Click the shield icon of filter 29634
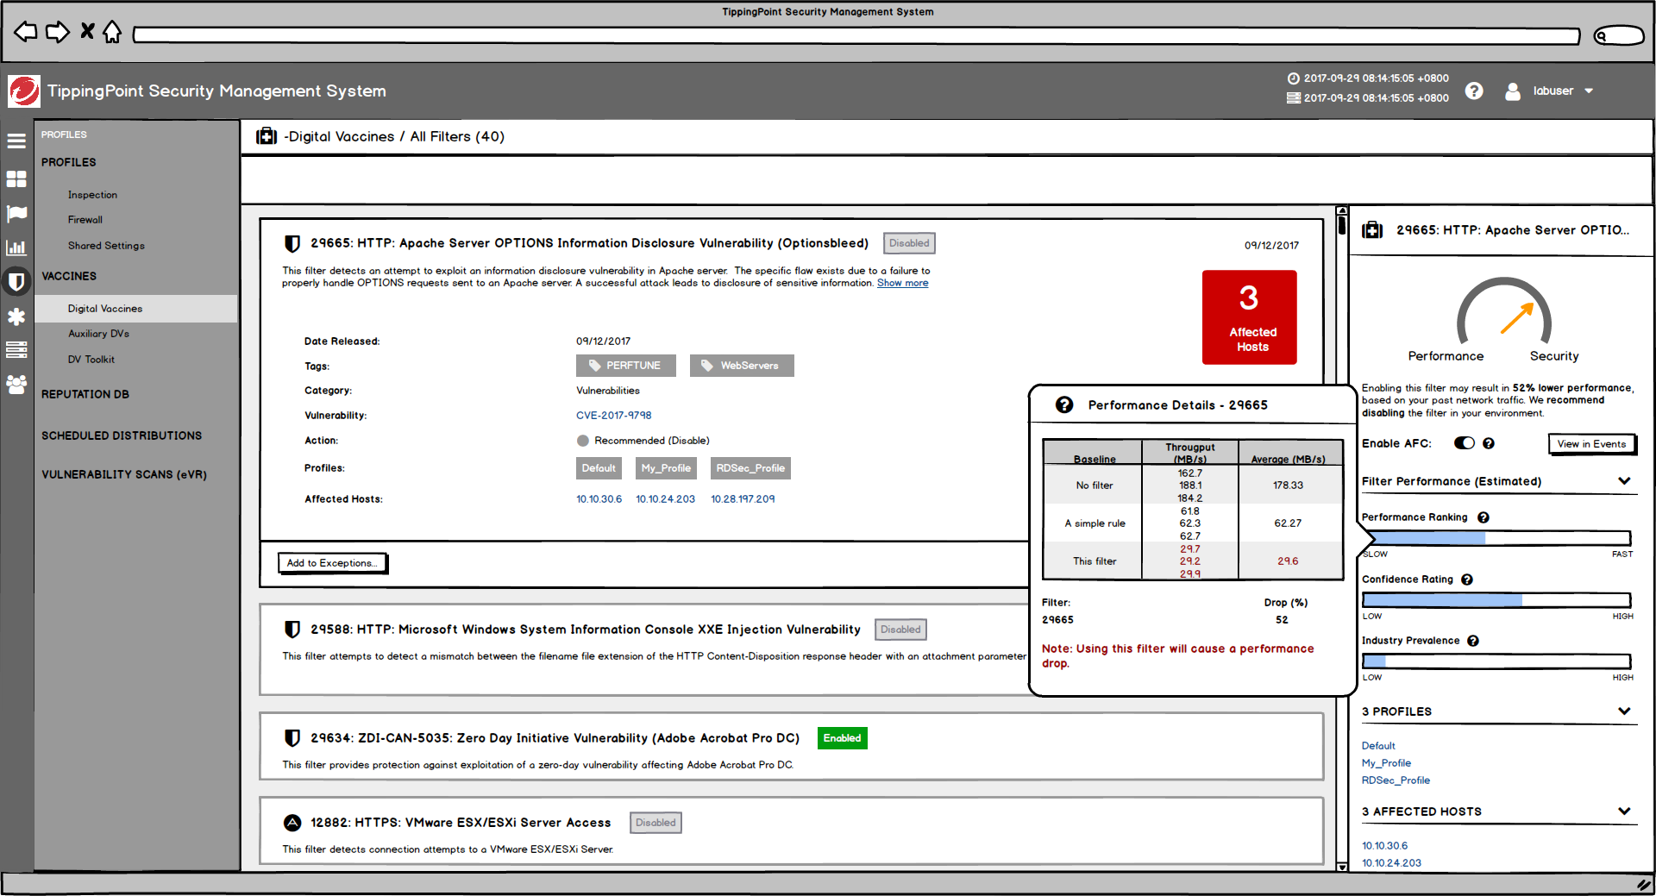This screenshot has height=896, width=1656. tap(292, 738)
